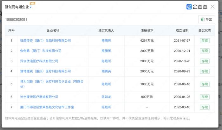Click the 法定代表人 column header

coord(106,30)
